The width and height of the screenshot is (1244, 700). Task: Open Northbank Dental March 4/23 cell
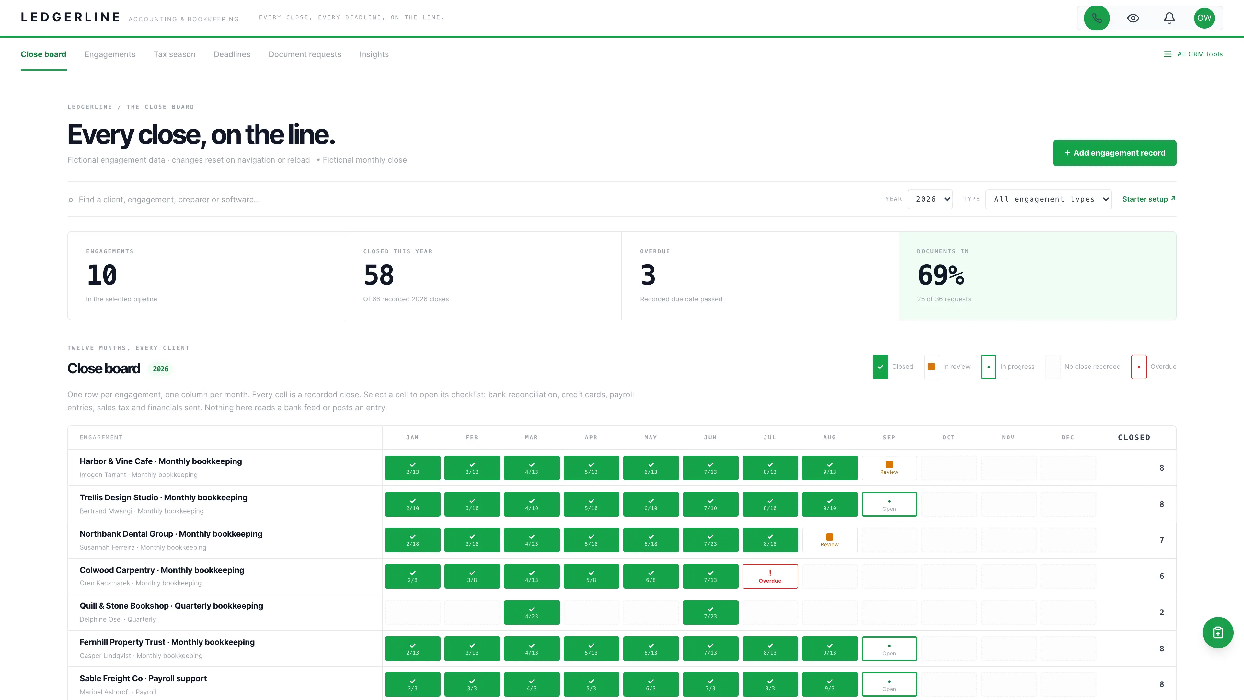532,540
